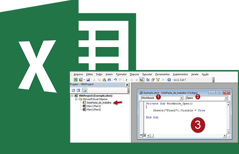Collapse the Microsoft Excel Objetos folder

[76, 99]
